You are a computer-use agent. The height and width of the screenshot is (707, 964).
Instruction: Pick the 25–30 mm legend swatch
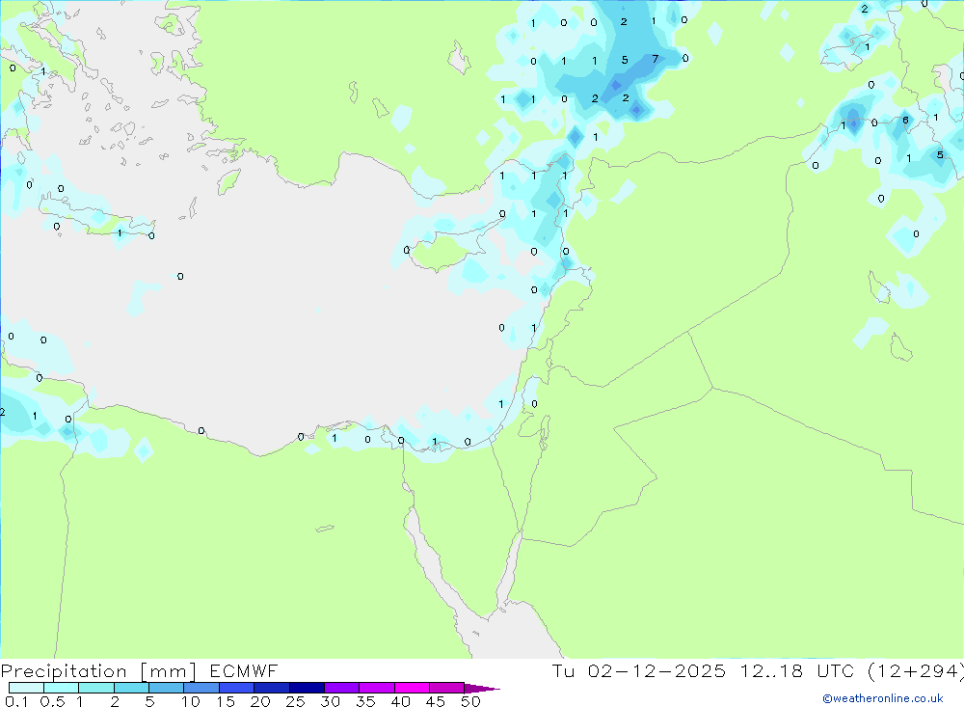(x=307, y=688)
